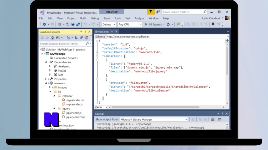Image resolution: width=268 pixels, height=150 pixels.
Task: Click the editor split window handle icon
Action: point(227,41)
